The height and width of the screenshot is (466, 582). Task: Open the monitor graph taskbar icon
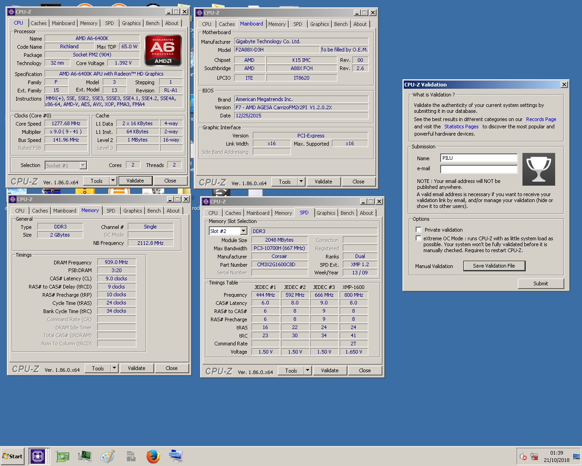click(85, 456)
